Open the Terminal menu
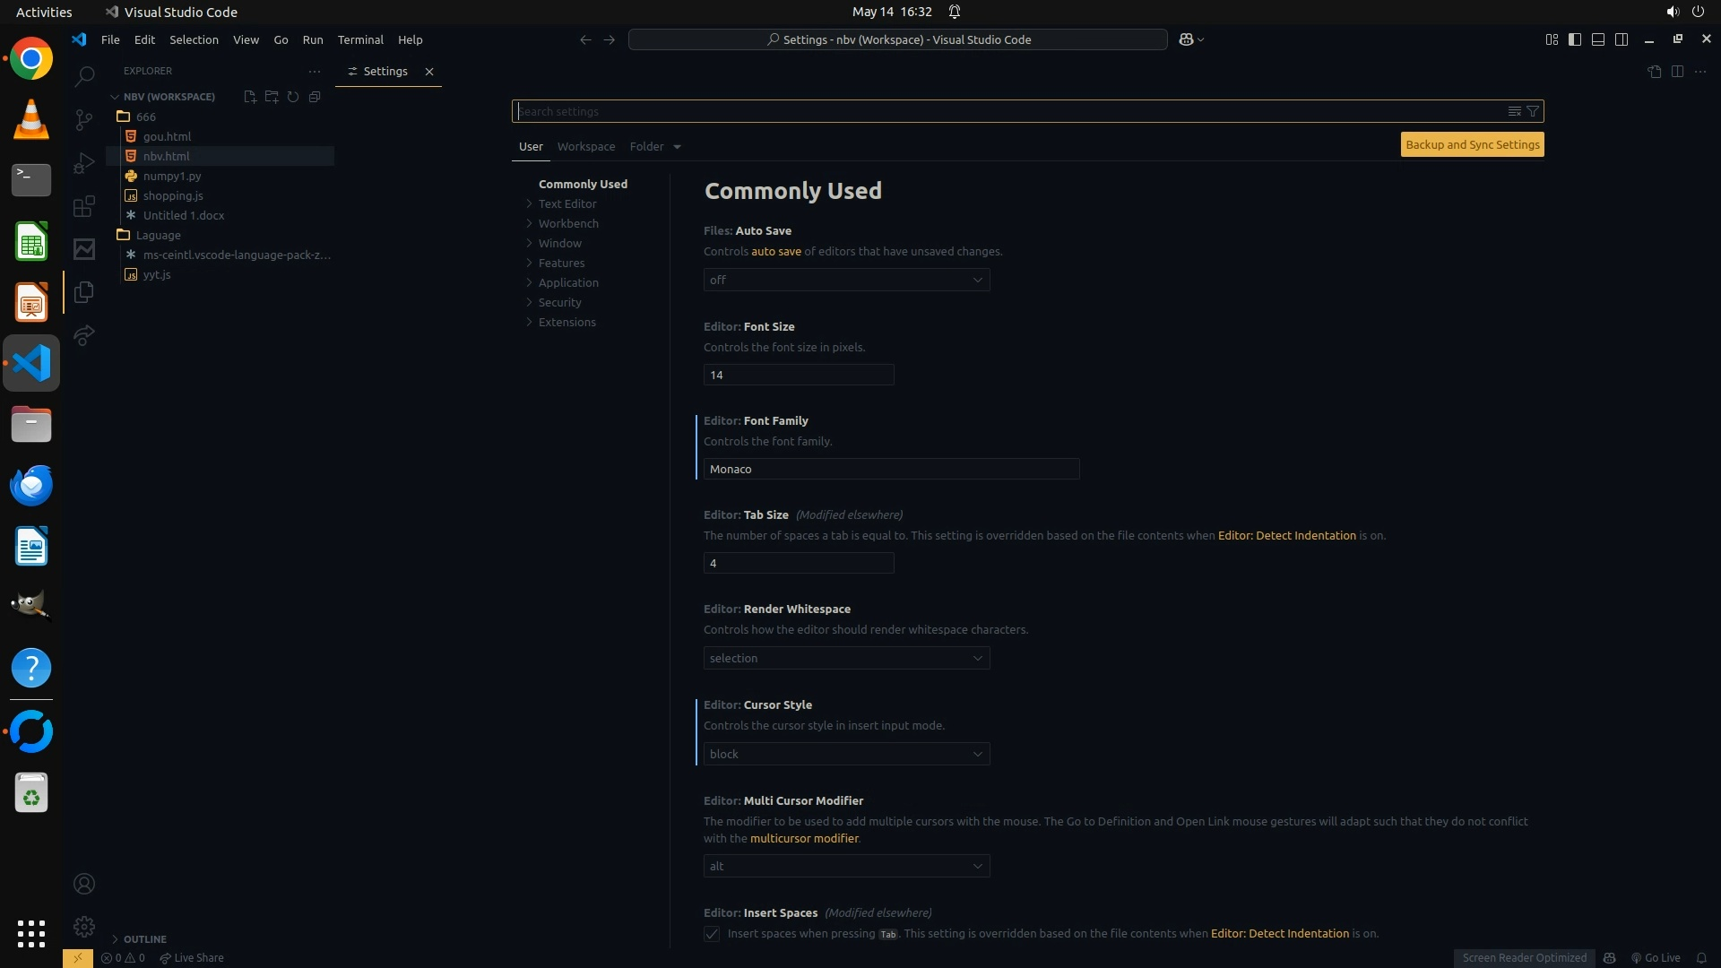1721x968 pixels. coord(360,39)
